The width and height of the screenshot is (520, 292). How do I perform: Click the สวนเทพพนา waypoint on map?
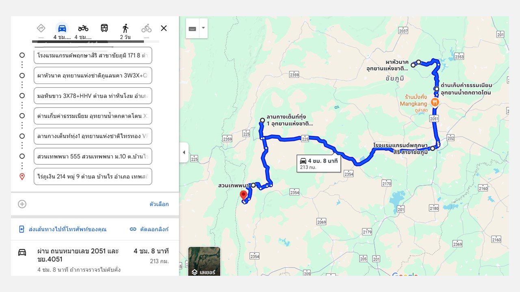(253, 185)
